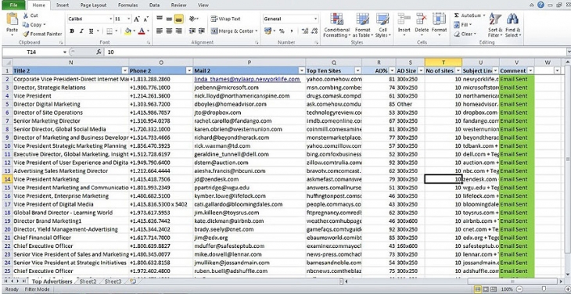The image size is (571, 294).
Task: Open the Comment column filter dropdown
Action: [530, 70]
